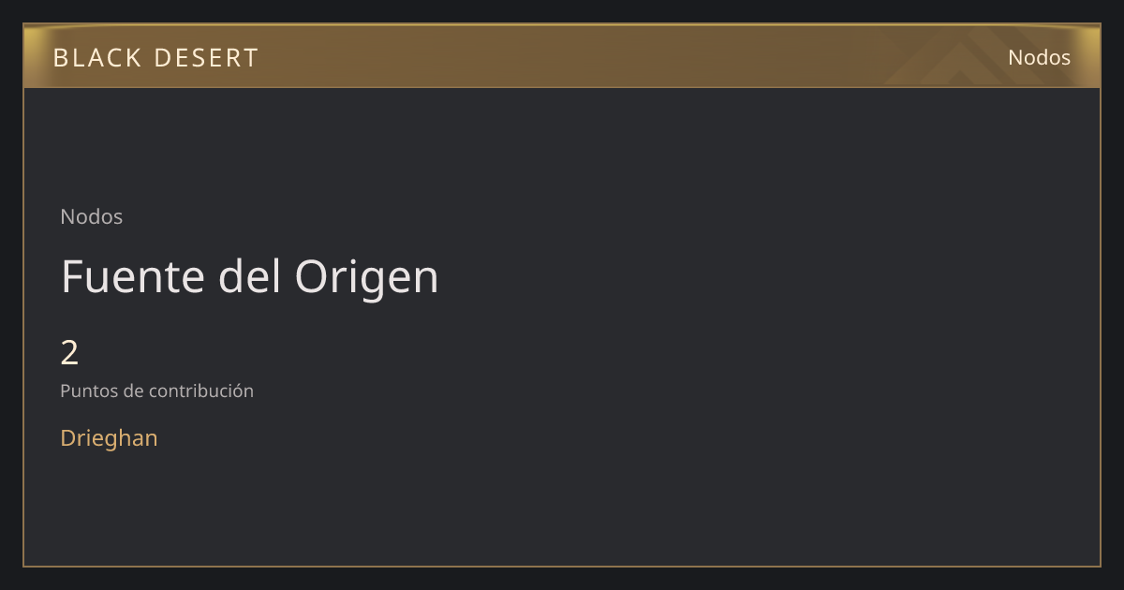1124x590 pixels.
Task: Click the word del in the title
Action: pyautogui.click(x=250, y=276)
